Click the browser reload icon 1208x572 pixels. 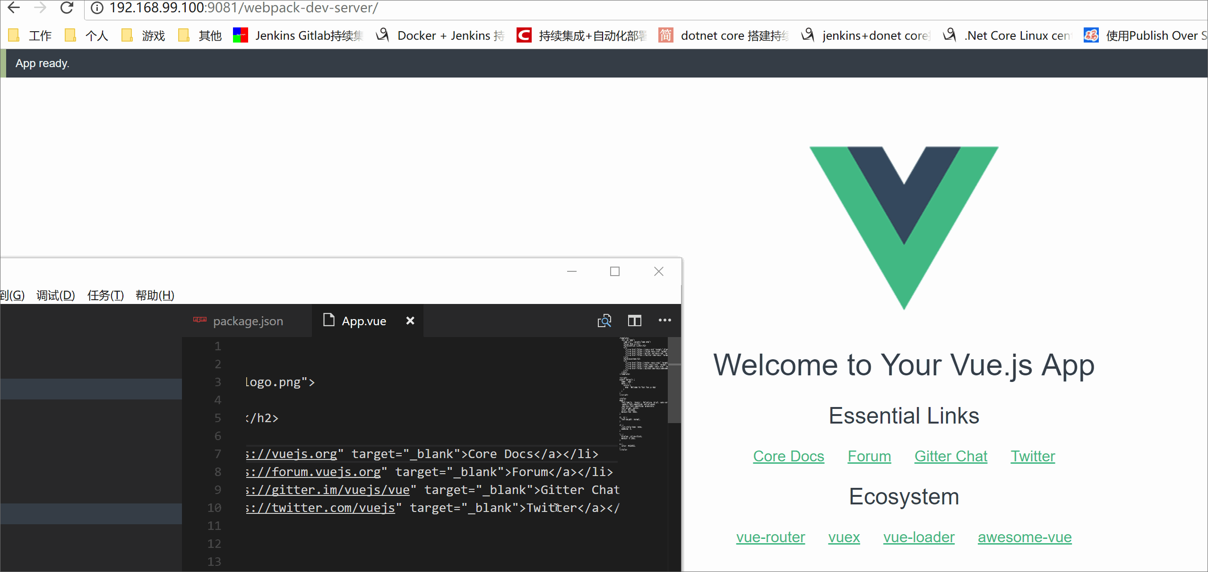pyautogui.click(x=67, y=8)
